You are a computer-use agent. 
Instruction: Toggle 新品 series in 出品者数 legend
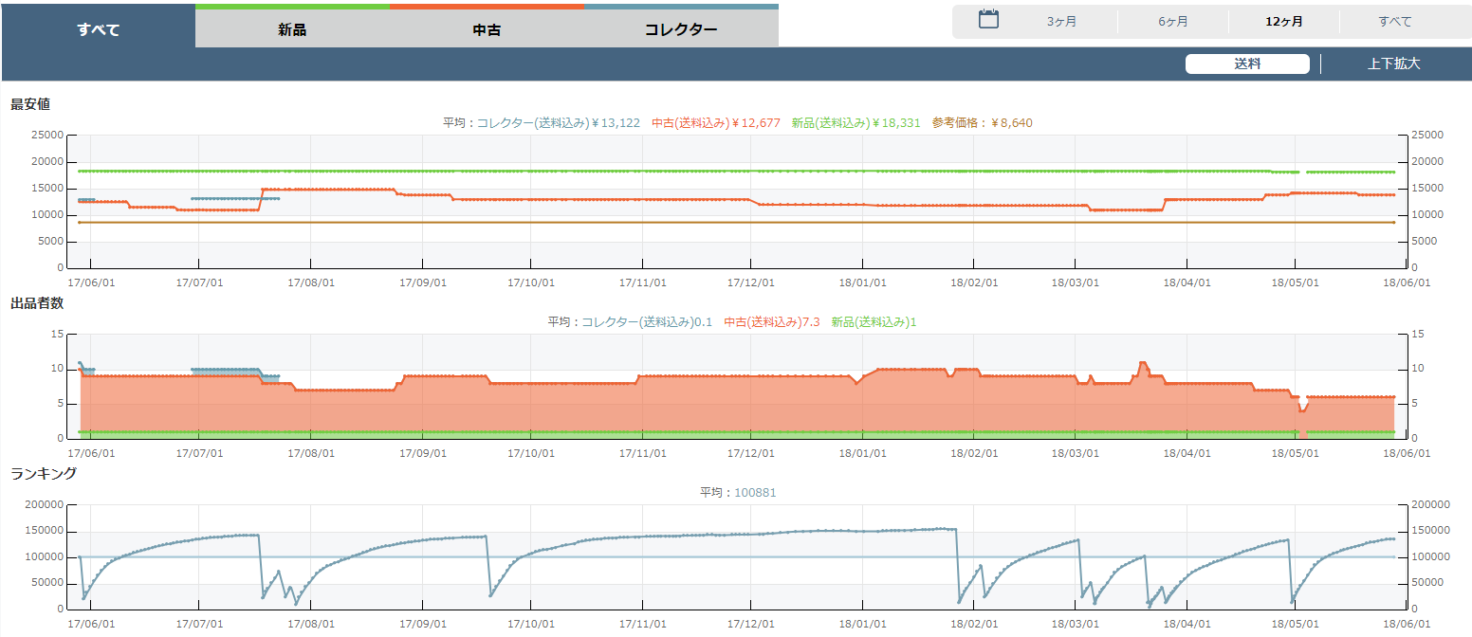pos(874,321)
